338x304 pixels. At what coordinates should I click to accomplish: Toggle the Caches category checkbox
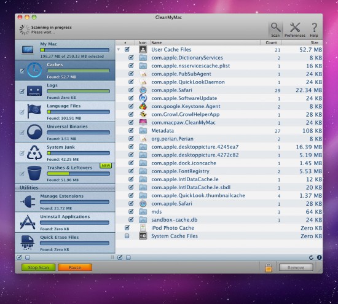(22, 71)
